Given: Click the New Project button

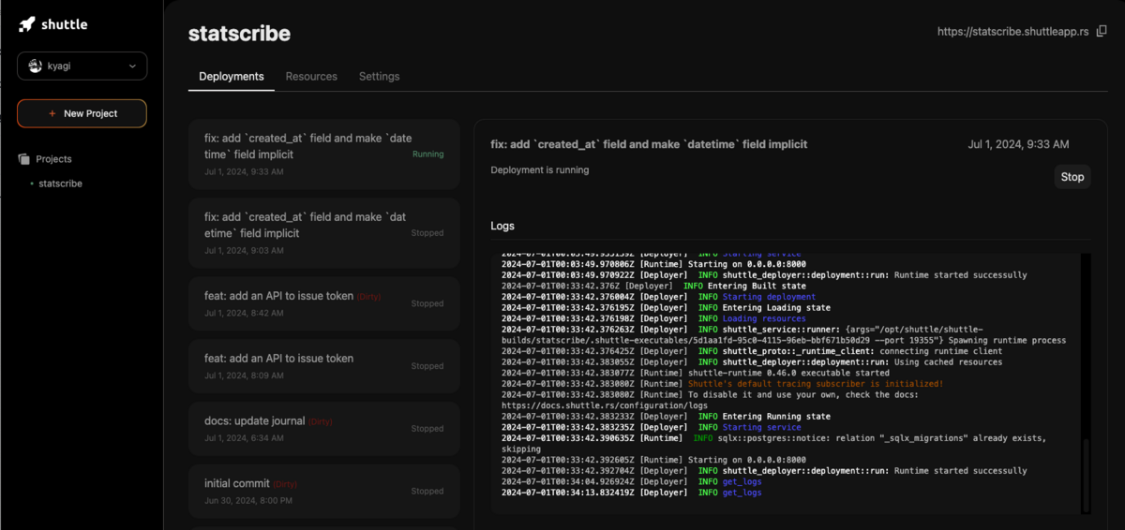Looking at the screenshot, I should pos(82,113).
